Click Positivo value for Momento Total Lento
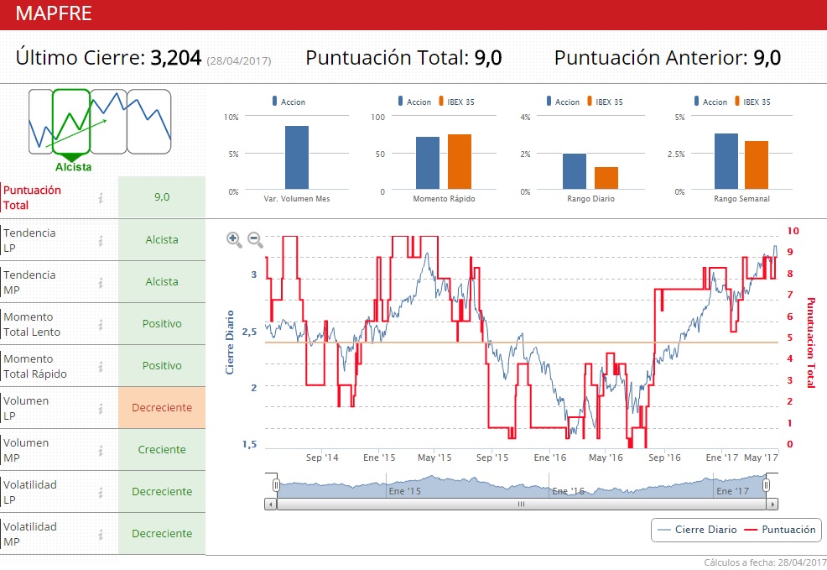 [162, 323]
